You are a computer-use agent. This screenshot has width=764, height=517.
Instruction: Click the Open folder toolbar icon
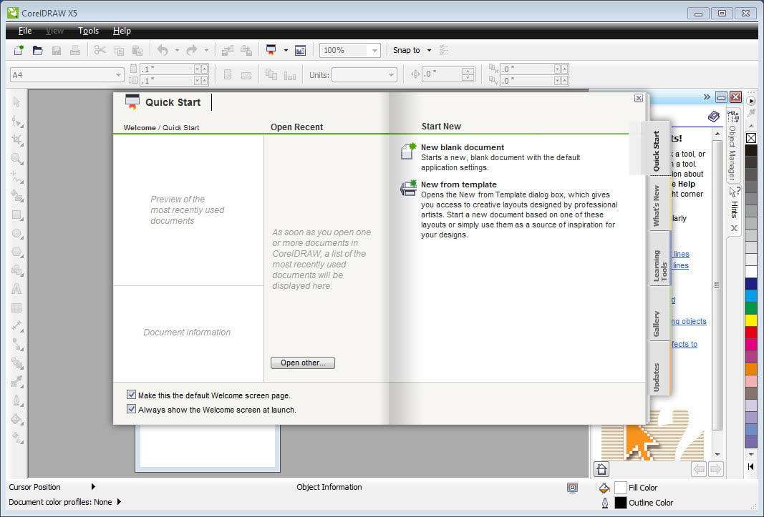click(x=37, y=50)
